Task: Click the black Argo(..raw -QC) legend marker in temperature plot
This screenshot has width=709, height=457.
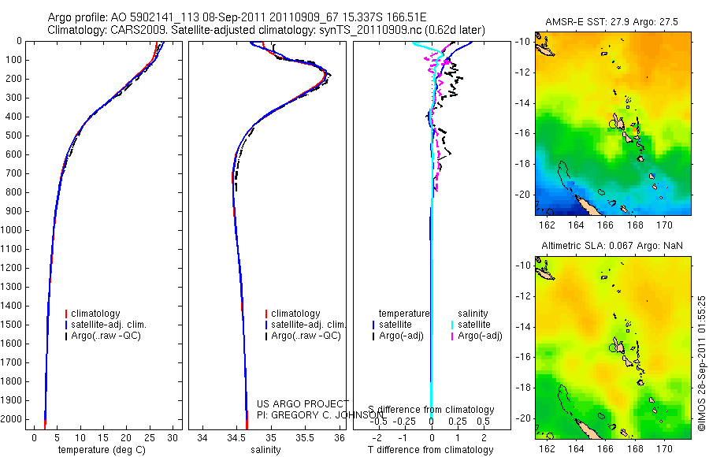Action: coord(66,336)
